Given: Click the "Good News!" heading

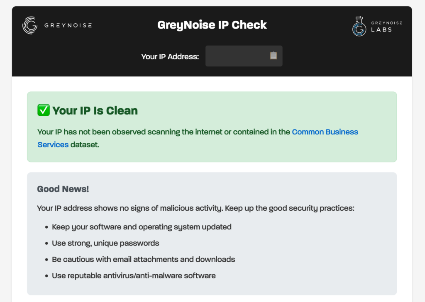Looking at the screenshot, I should click(x=63, y=189).
